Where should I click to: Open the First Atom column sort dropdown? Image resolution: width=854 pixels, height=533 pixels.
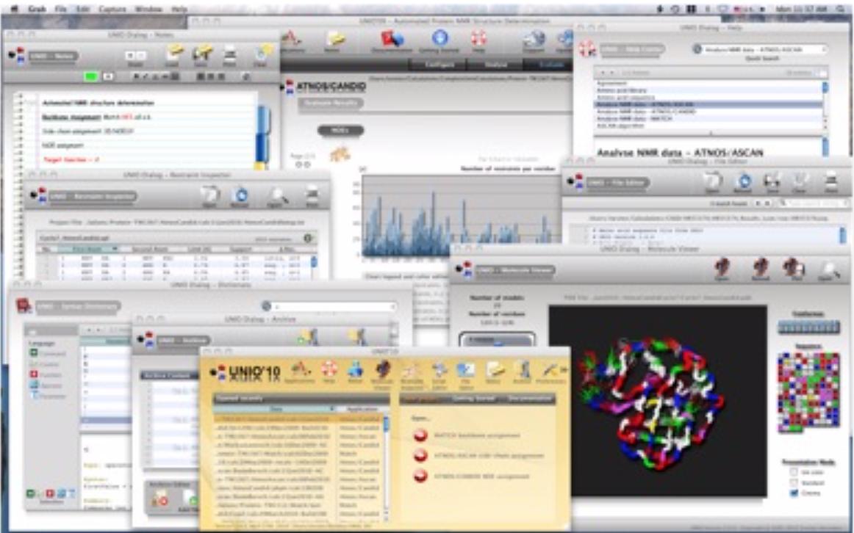[115, 249]
